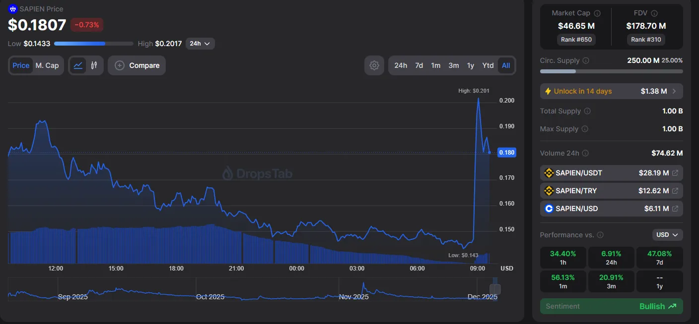Toggle chart to M. Cap mode
Image resolution: width=699 pixels, height=324 pixels.
pyautogui.click(x=47, y=65)
